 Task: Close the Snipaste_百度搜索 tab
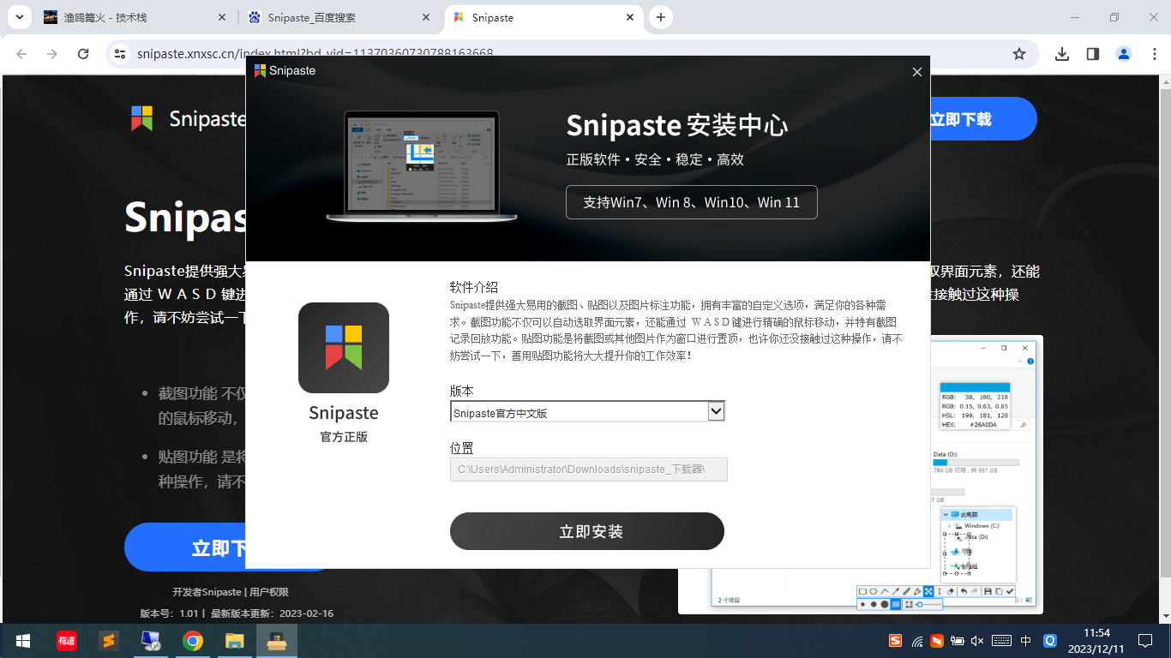click(x=425, y=17)
